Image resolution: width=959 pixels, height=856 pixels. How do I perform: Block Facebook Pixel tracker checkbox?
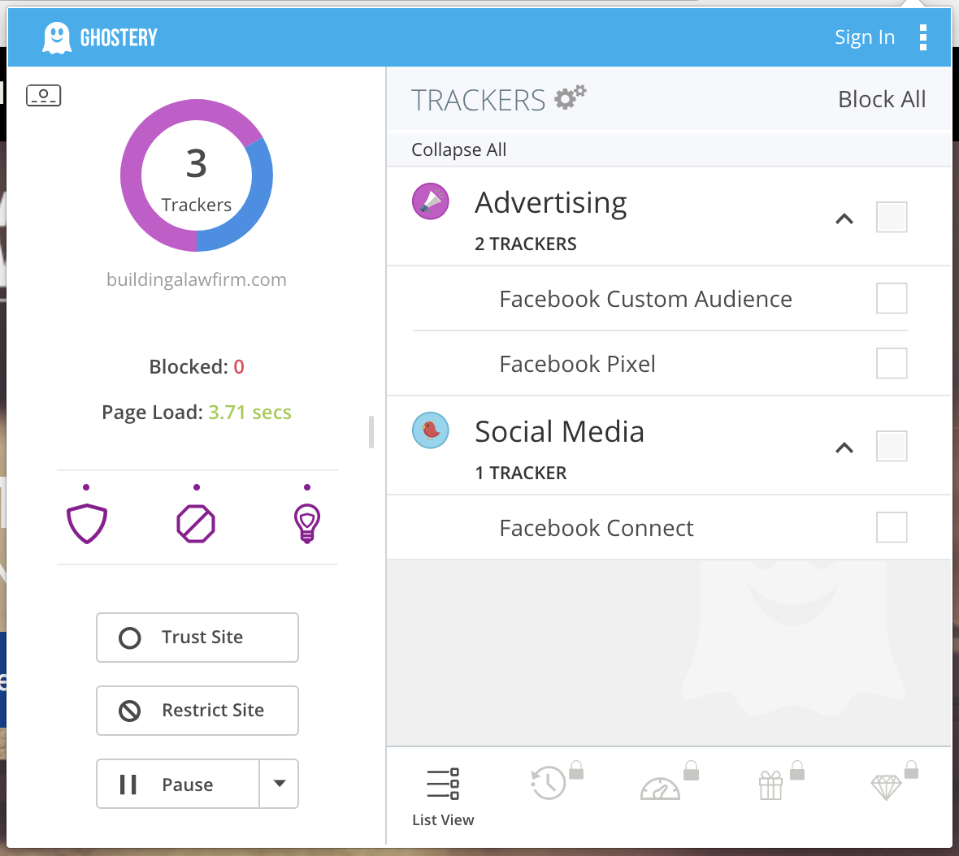(x=891, y=364)
